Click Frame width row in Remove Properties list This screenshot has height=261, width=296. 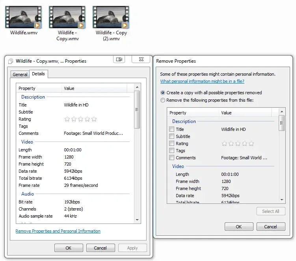click(x=223, y=181)
